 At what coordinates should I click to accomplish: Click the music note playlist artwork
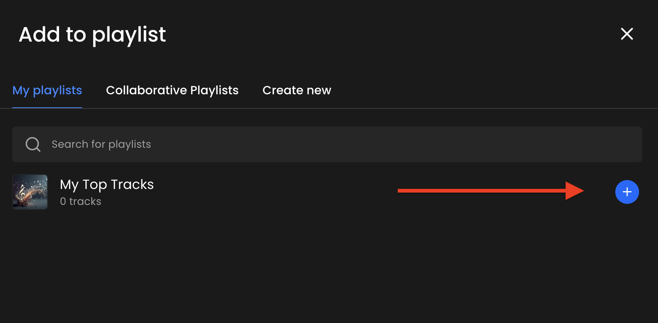click(x=30, y=192)
